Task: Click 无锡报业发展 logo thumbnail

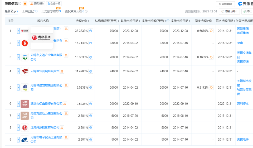Action: [25, 71]
